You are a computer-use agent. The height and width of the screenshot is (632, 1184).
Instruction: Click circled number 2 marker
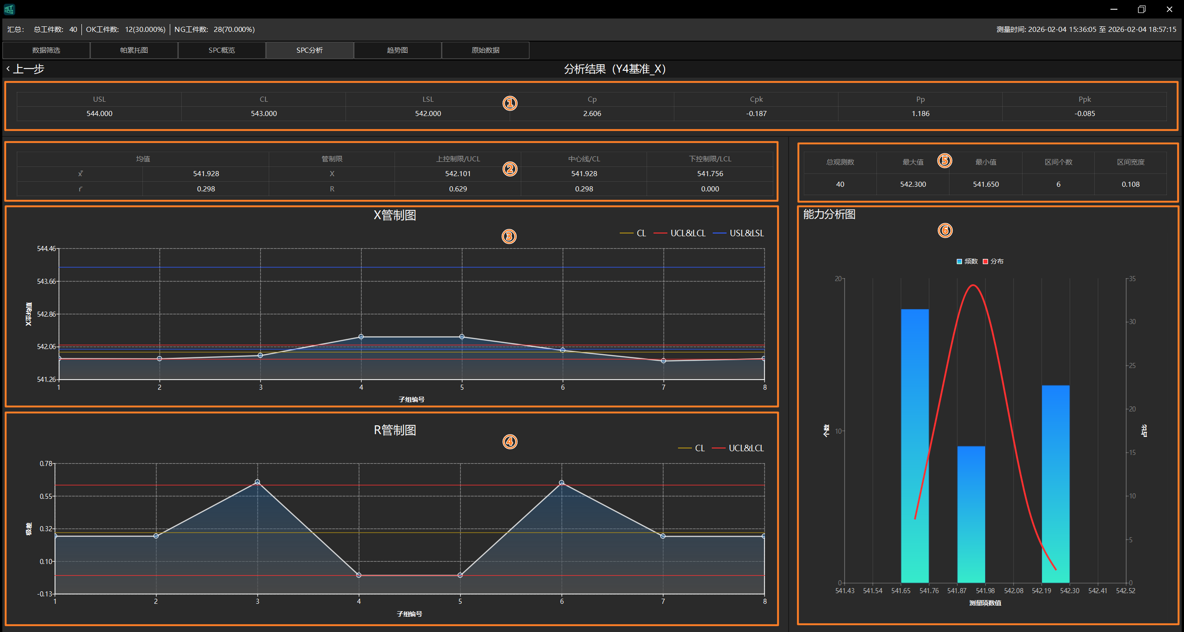(510, 169)
